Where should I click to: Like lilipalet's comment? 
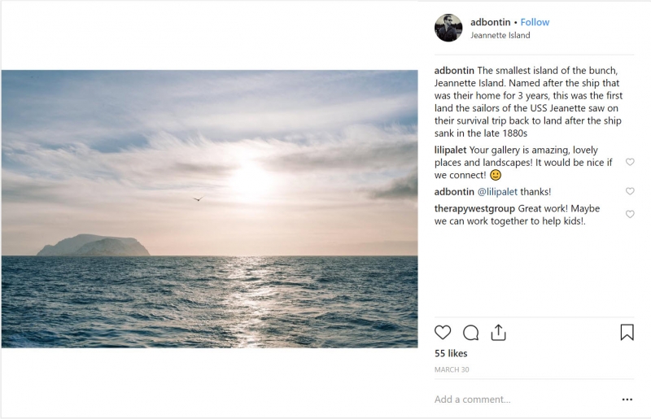(630, 162)
